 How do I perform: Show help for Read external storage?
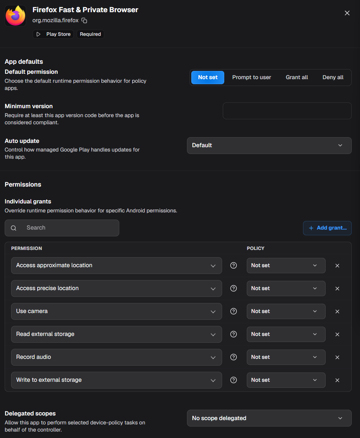pyautogui.click(x=234, y=334)
